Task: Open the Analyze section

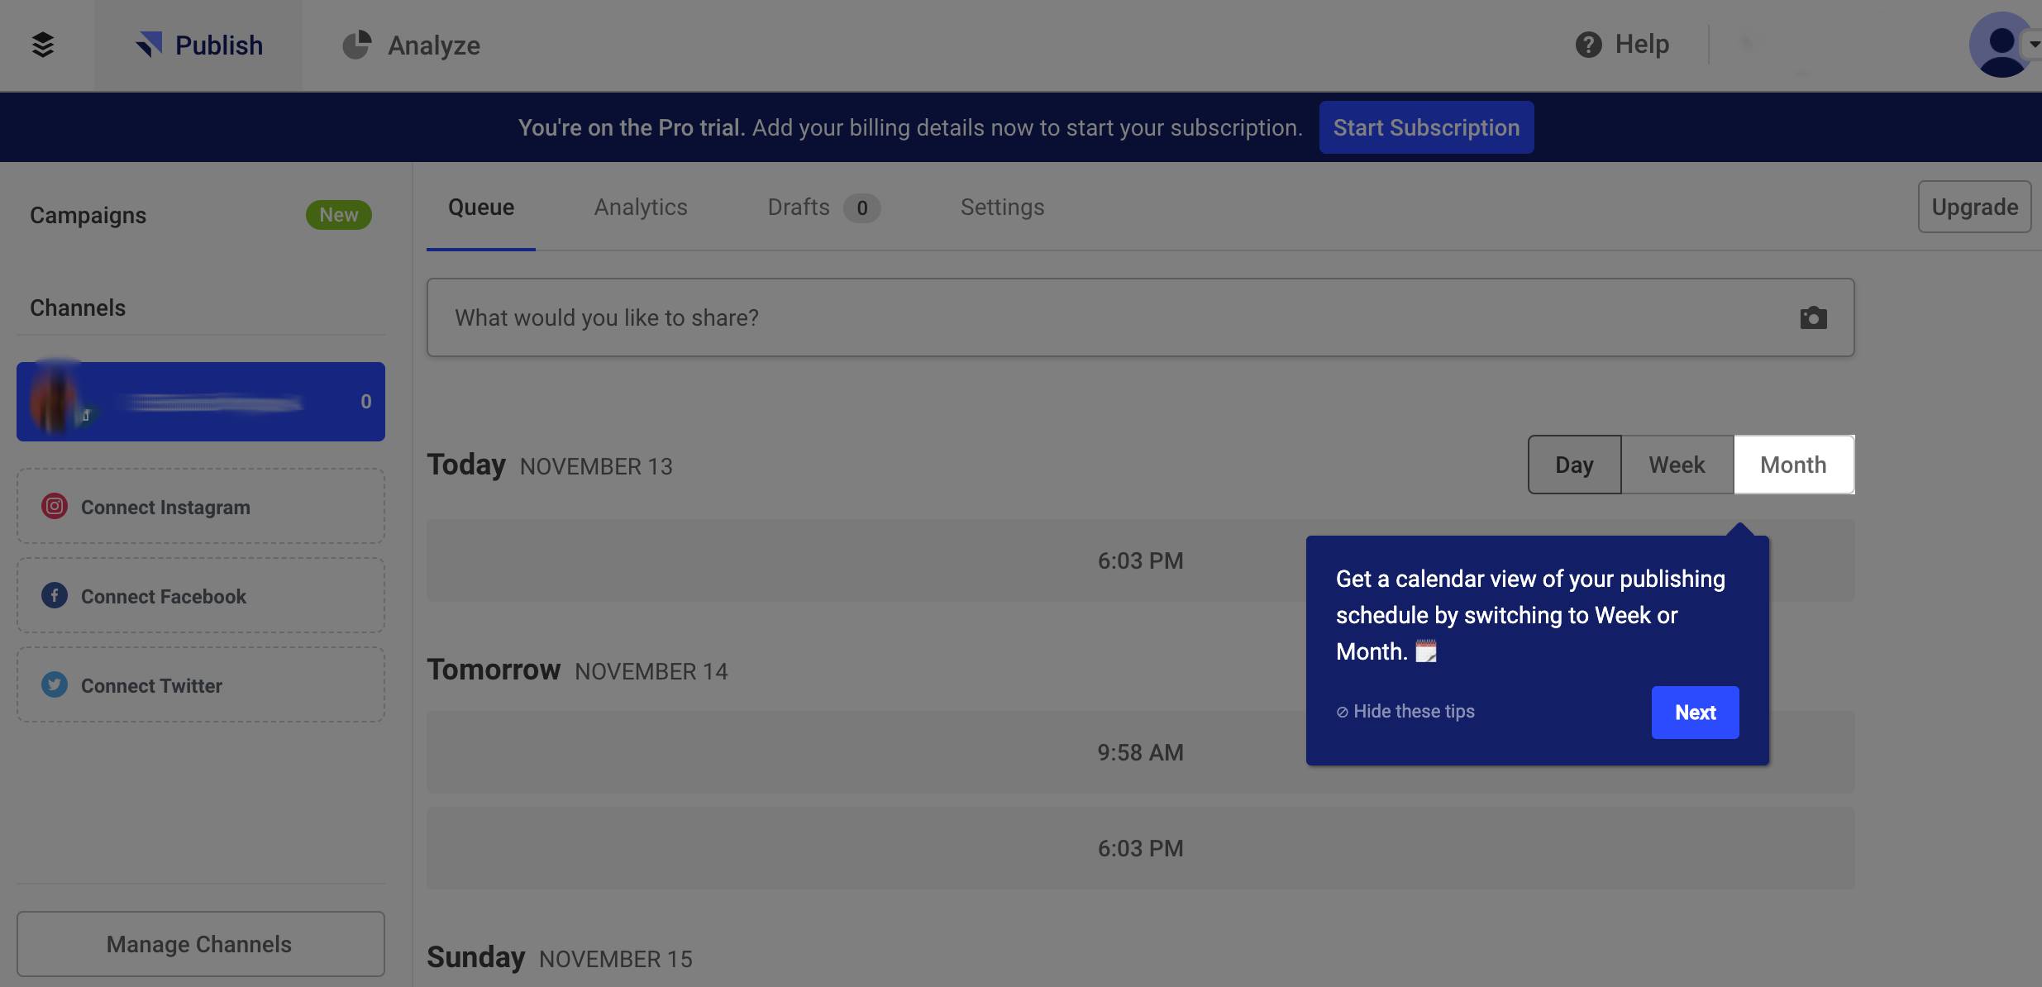Action: click(x=412, y=45)
